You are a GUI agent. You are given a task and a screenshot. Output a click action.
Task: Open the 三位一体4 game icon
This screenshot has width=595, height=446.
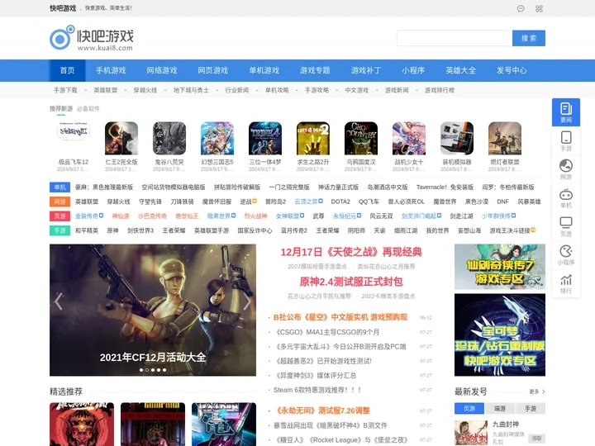click(265, 138)
